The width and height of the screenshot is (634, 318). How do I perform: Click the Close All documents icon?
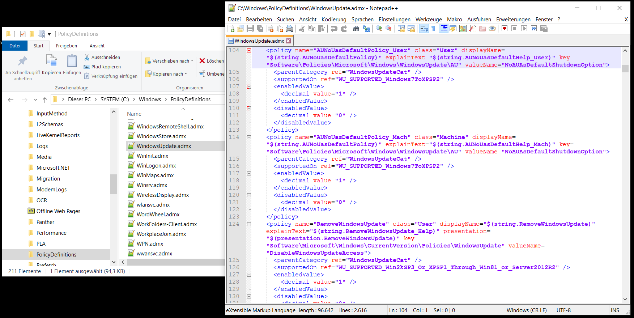coord(280,29)
